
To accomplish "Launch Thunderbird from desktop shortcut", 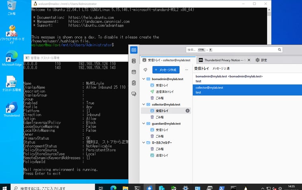I will pyautogui.click(x=12, y=109).
